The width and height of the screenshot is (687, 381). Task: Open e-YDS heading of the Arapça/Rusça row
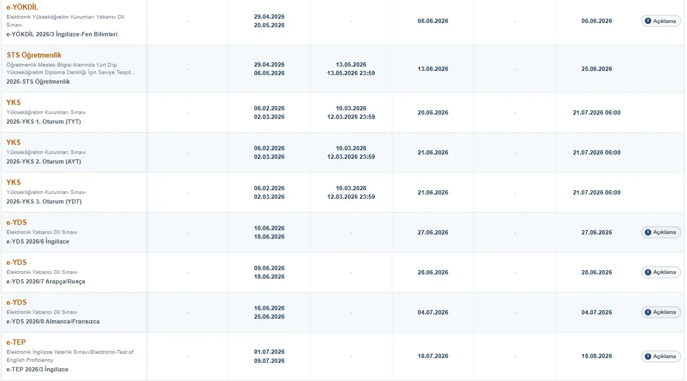pyautogui.click(x=17, y=263)
